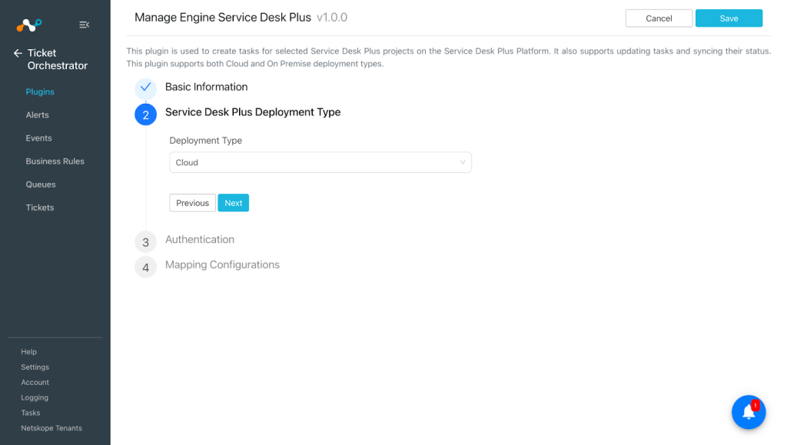The height and width of the screenshot is (445, 787).
Task: Select step 4 Mapping Configurations number icon
Action: tap(145, 267)
